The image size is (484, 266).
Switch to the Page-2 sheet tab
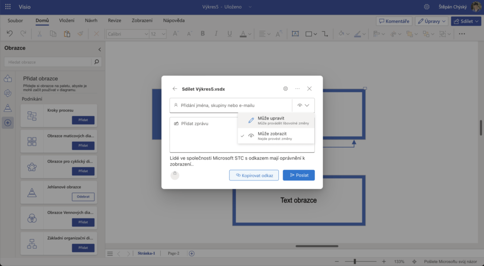tap(173, 253)
